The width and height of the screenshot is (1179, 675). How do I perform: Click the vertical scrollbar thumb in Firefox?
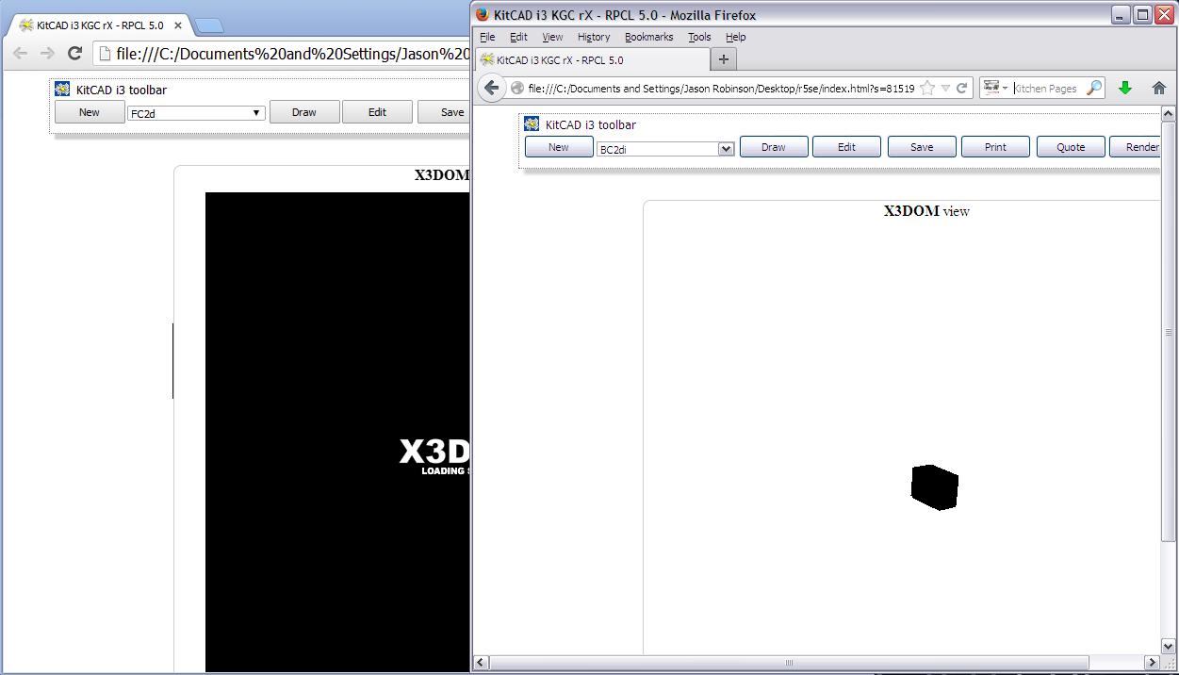[x=1169, y=332]
